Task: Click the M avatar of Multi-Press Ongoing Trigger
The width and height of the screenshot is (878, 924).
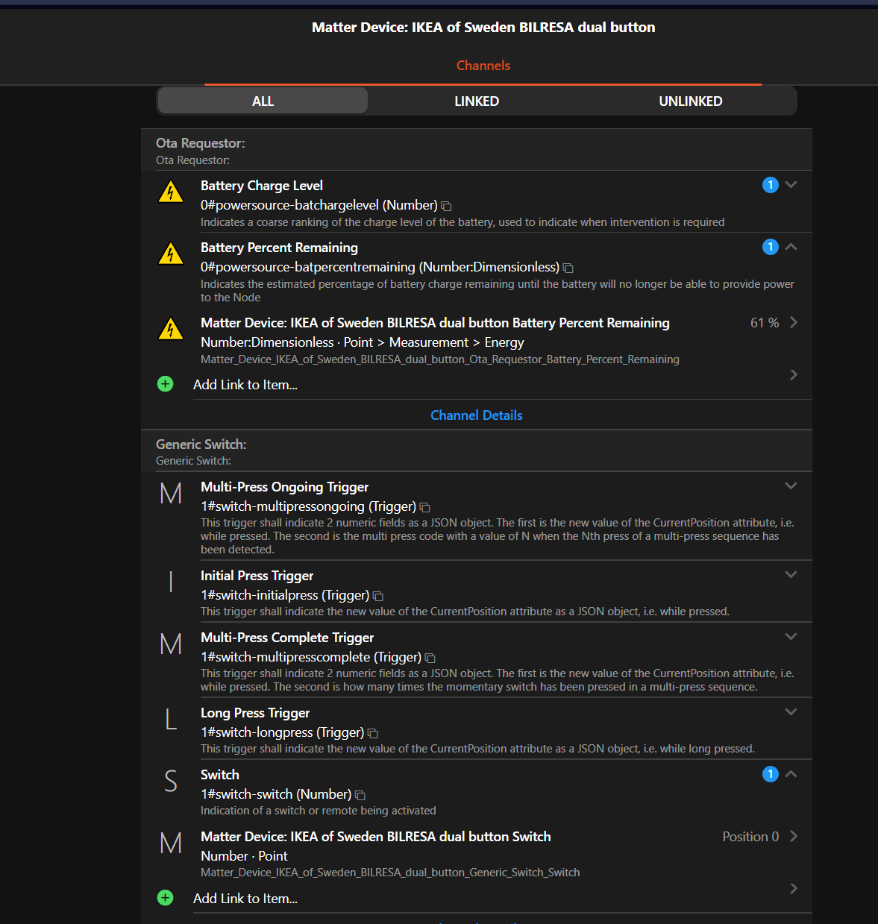Action: tap(171, 494)
